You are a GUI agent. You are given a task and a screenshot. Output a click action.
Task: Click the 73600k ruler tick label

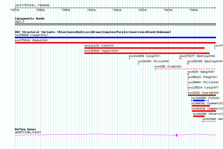(91, 10)
